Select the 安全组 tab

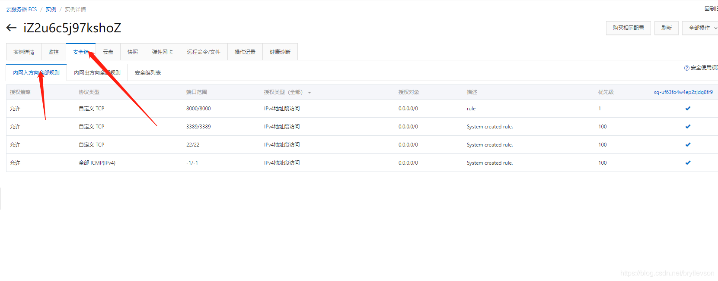pos(81,52)
